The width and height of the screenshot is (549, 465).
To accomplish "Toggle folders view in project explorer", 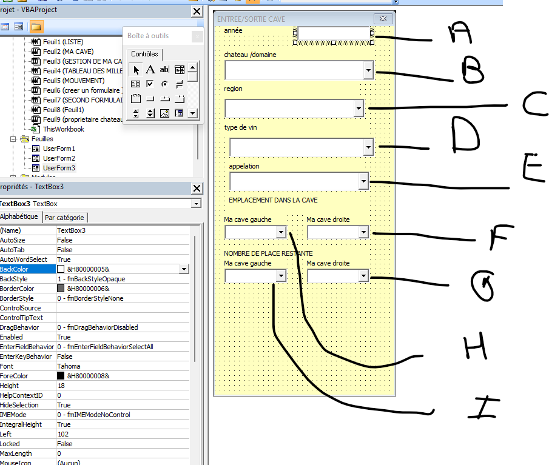I will tap(36, 27).
